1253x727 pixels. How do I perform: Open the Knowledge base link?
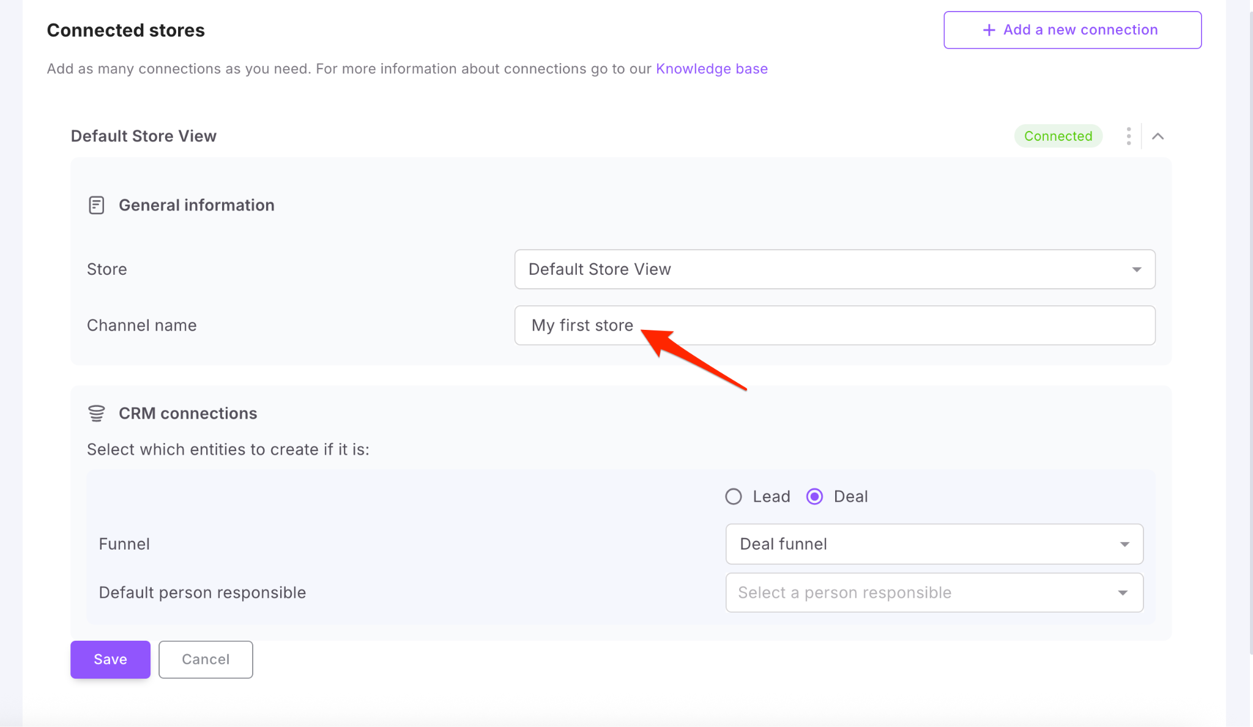pos(712,69)
